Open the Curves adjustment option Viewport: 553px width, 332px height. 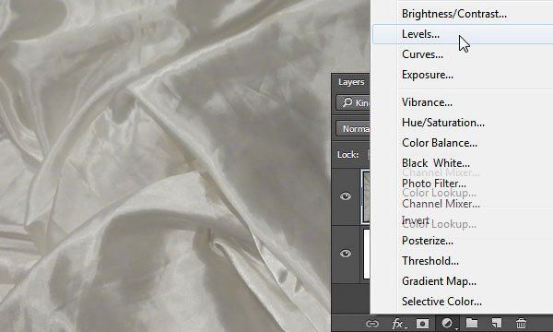422,54
